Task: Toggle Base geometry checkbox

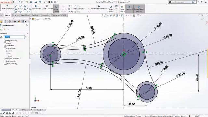Action: click(5, 61)
